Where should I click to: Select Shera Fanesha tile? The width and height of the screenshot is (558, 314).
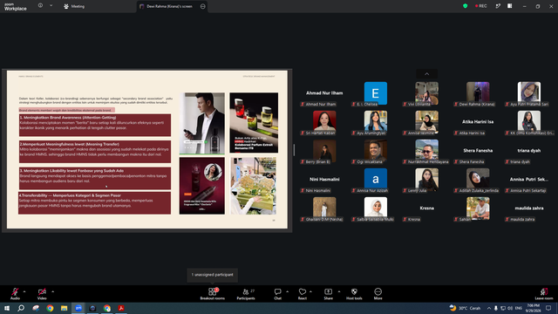pos(478,151)
